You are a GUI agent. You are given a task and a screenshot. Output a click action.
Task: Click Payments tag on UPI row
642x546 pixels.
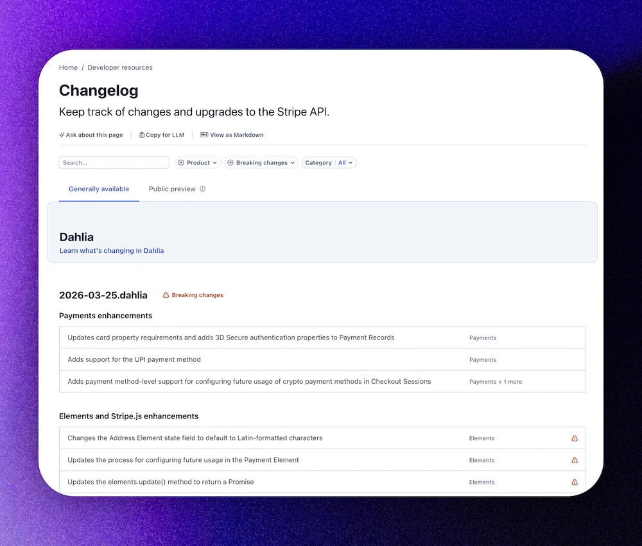(x=483, y=359)
